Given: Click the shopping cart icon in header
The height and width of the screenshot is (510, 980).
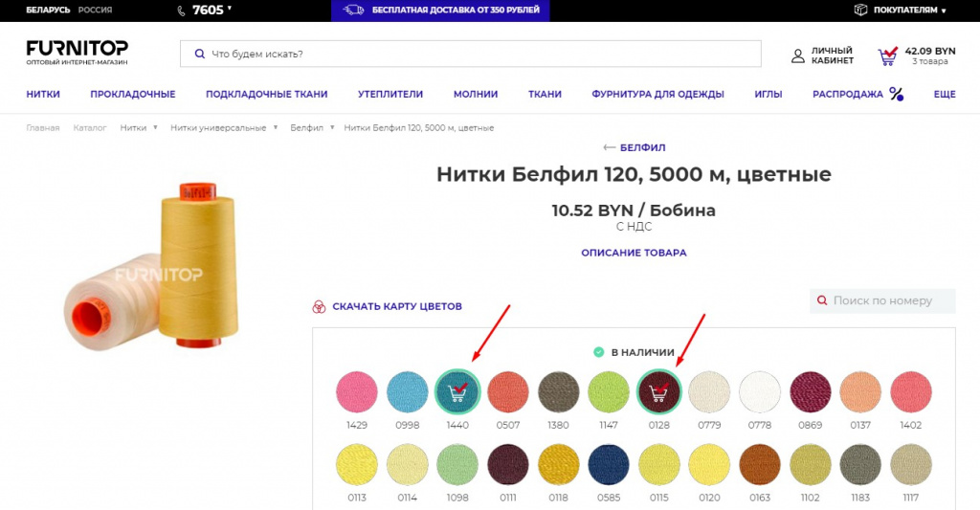Looking at the screenshot, I should [x=889, y=56].
